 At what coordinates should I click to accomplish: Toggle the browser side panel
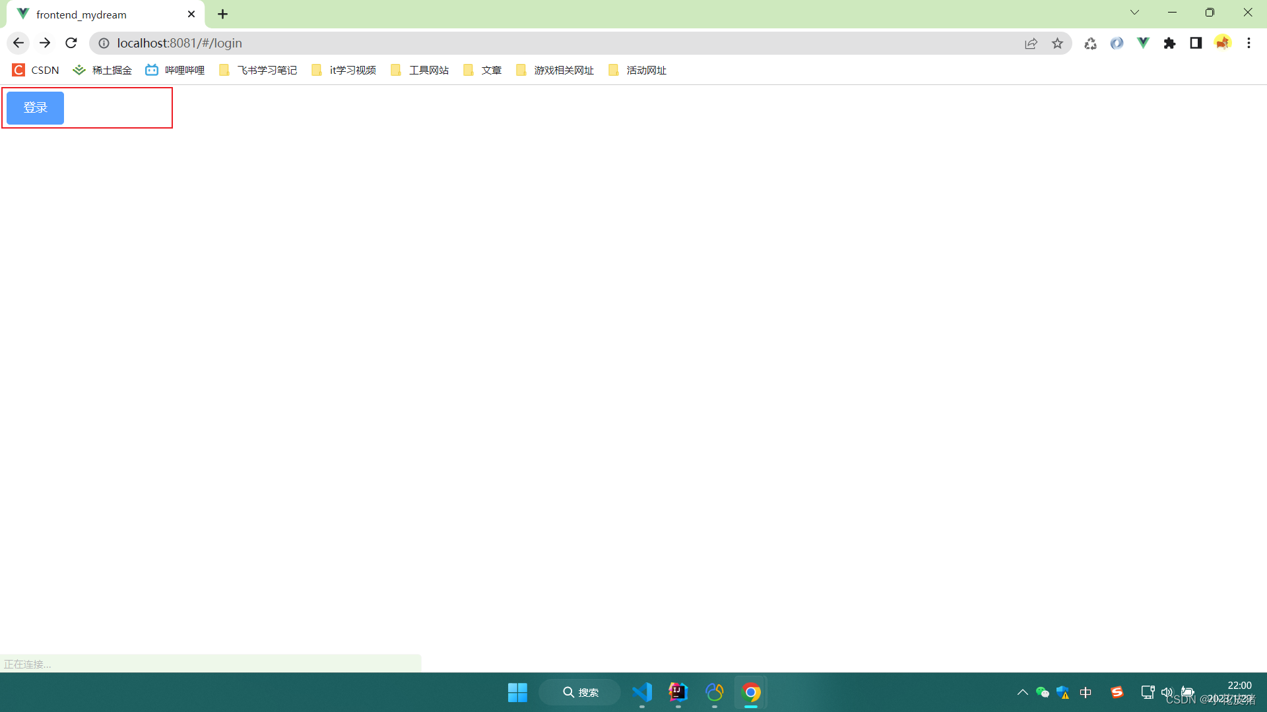click(x=1196, y=43)
